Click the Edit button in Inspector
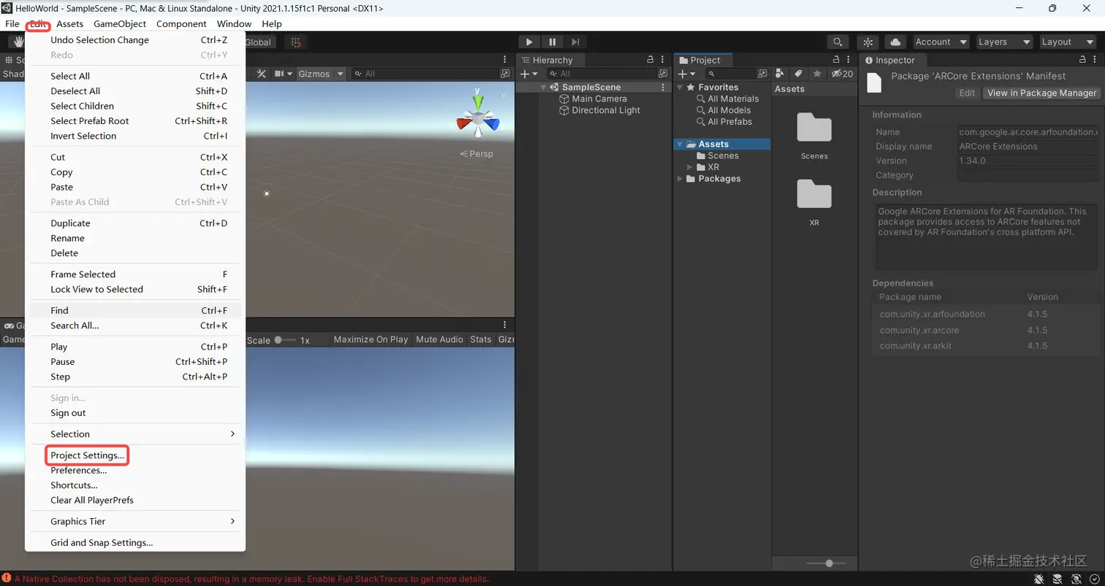The width and height of the screenshot is (1105, 586). pos(967,93)
